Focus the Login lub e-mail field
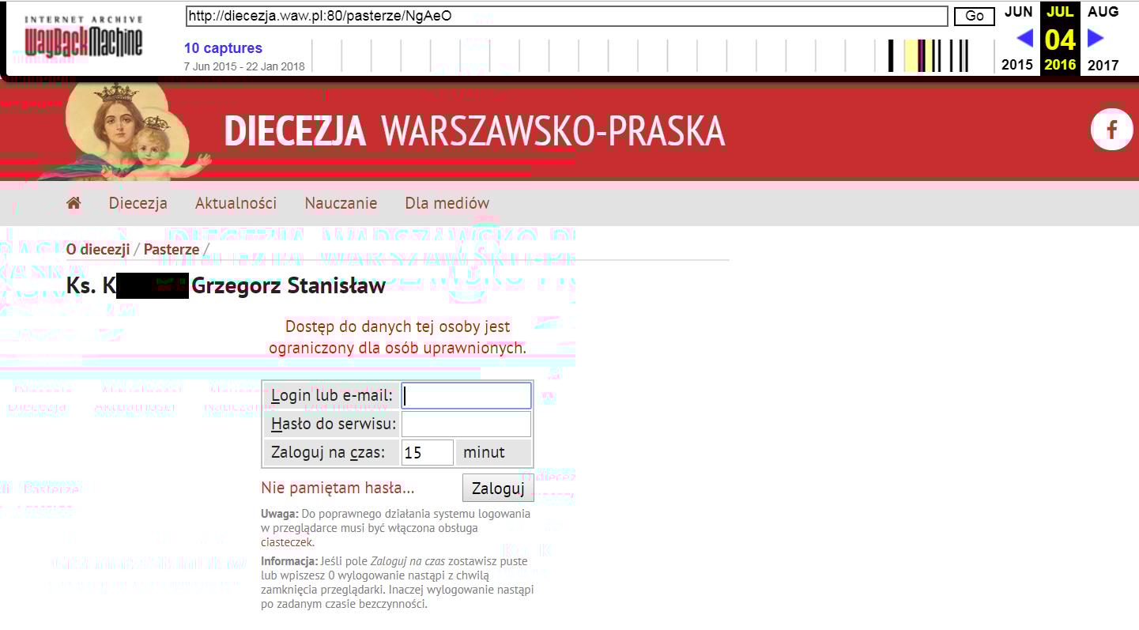The width and height of the screenshot is (1139, 630). tap(466, 396)
